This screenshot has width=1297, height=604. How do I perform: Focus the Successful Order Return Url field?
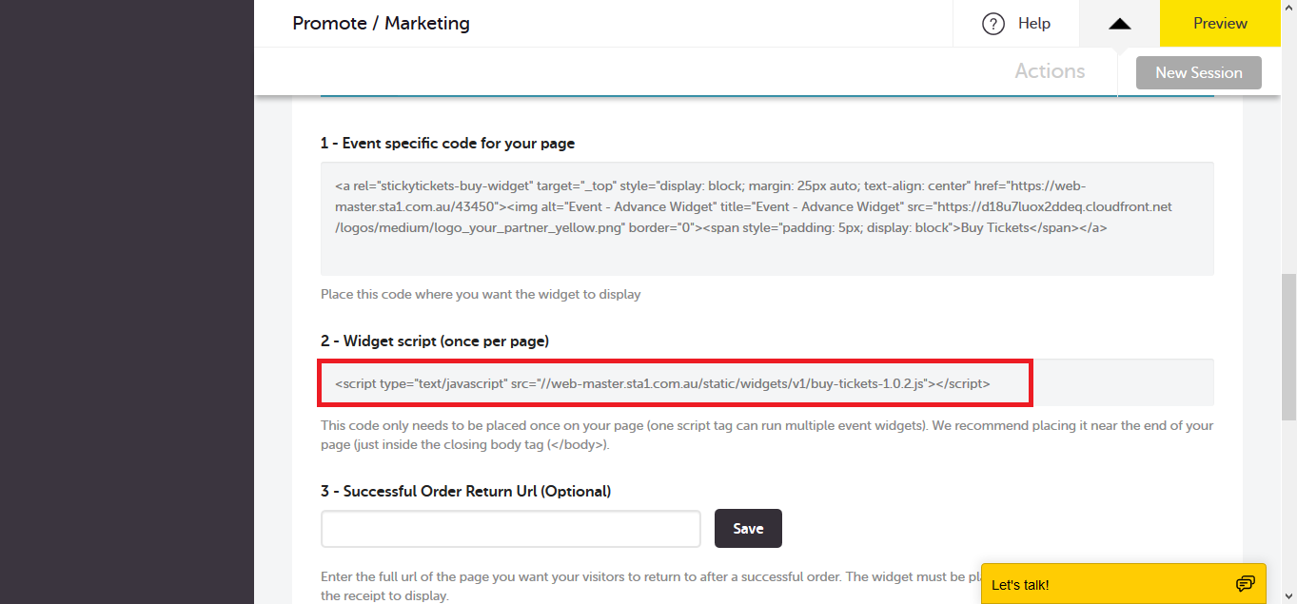pyautogui.click(x=511, y=529)
